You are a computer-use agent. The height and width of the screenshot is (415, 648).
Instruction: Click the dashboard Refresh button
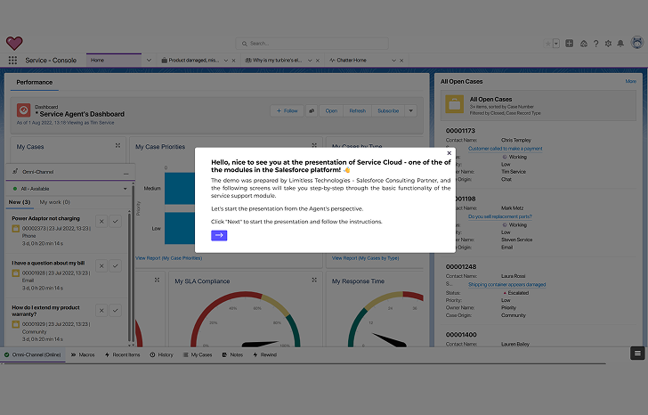[358, 110]
